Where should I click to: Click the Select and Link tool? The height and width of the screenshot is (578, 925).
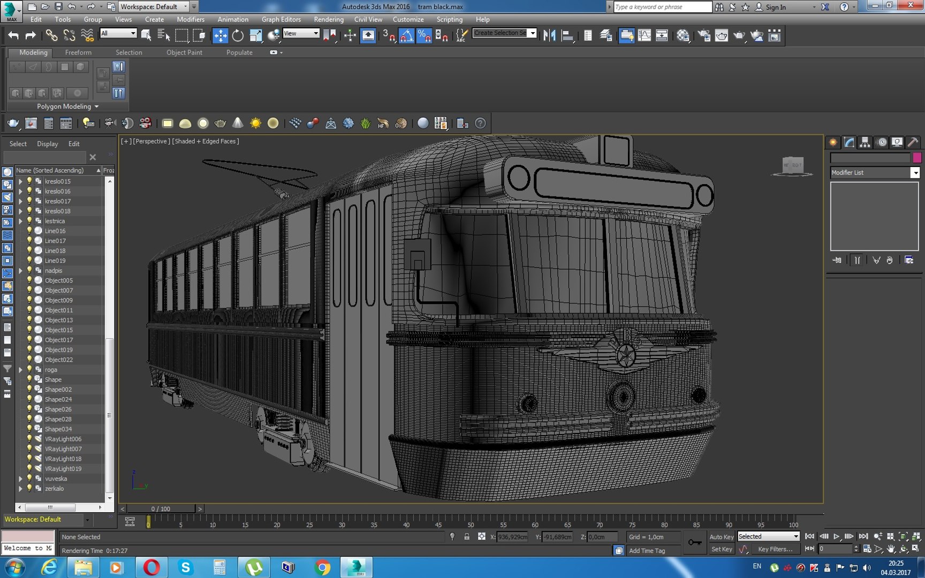(x=51, y=35)
